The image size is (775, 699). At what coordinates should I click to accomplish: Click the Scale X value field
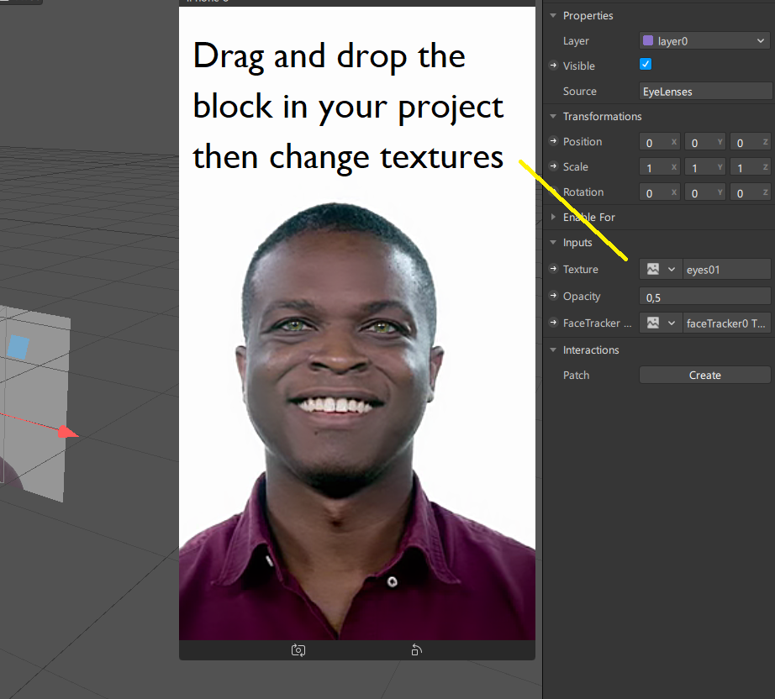point(659,168)
